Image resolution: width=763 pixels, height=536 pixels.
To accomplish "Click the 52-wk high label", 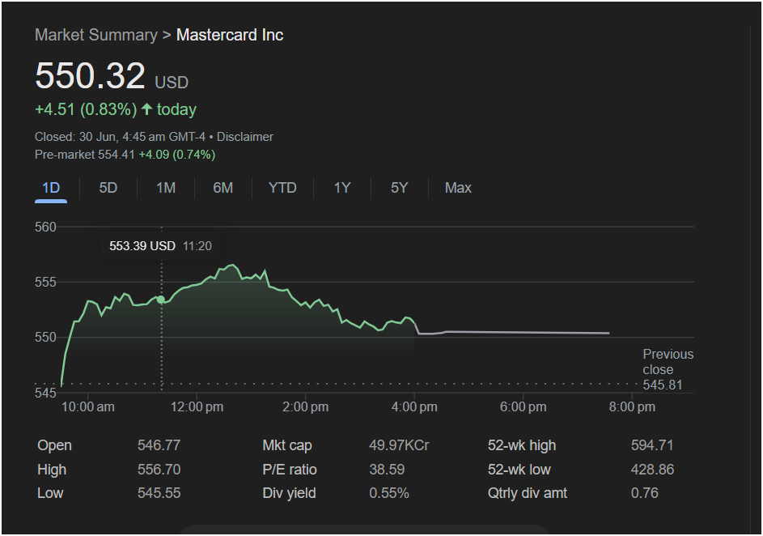I will [522, 445].
